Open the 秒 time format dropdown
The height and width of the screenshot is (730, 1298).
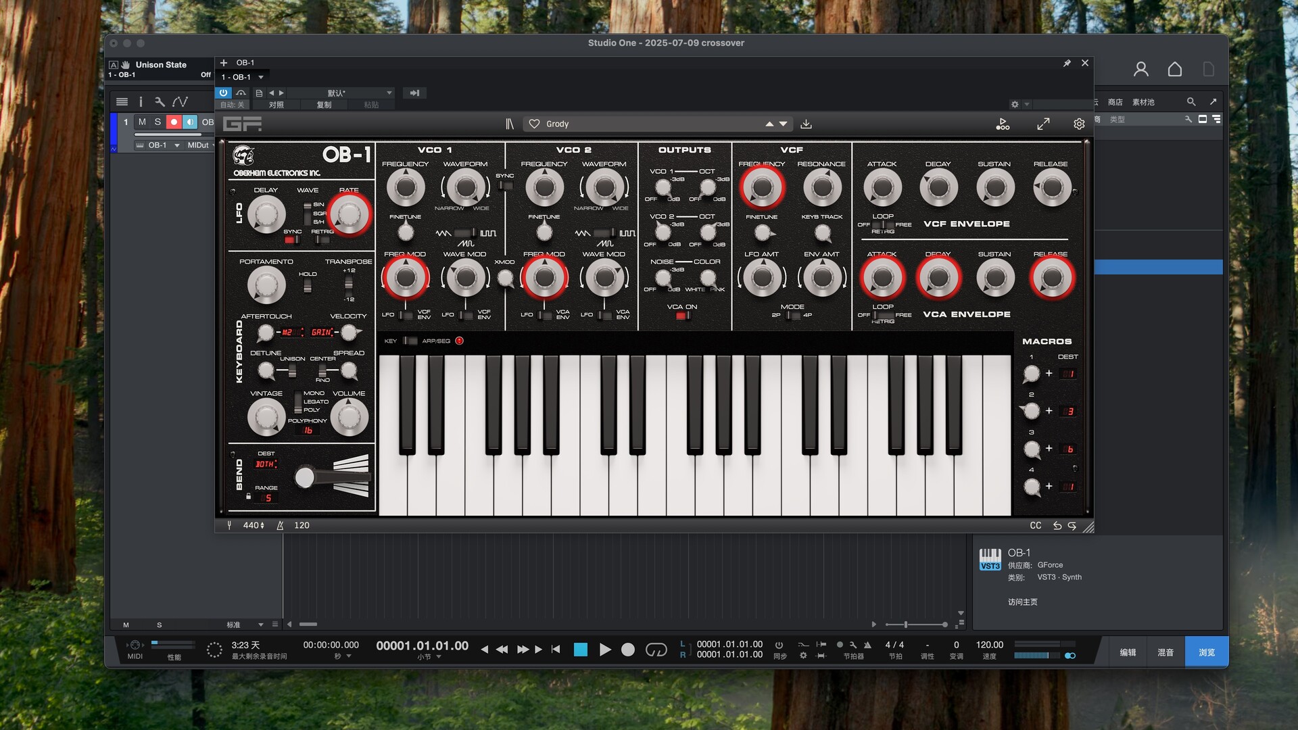click(x=343, y=656)
